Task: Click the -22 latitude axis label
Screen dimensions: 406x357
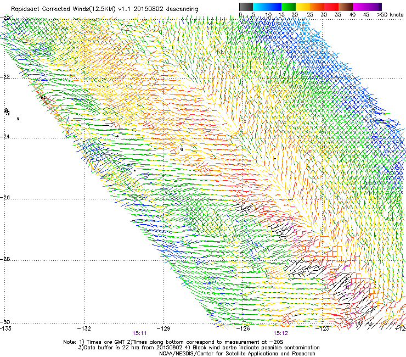Action: [x=5, y=77]
